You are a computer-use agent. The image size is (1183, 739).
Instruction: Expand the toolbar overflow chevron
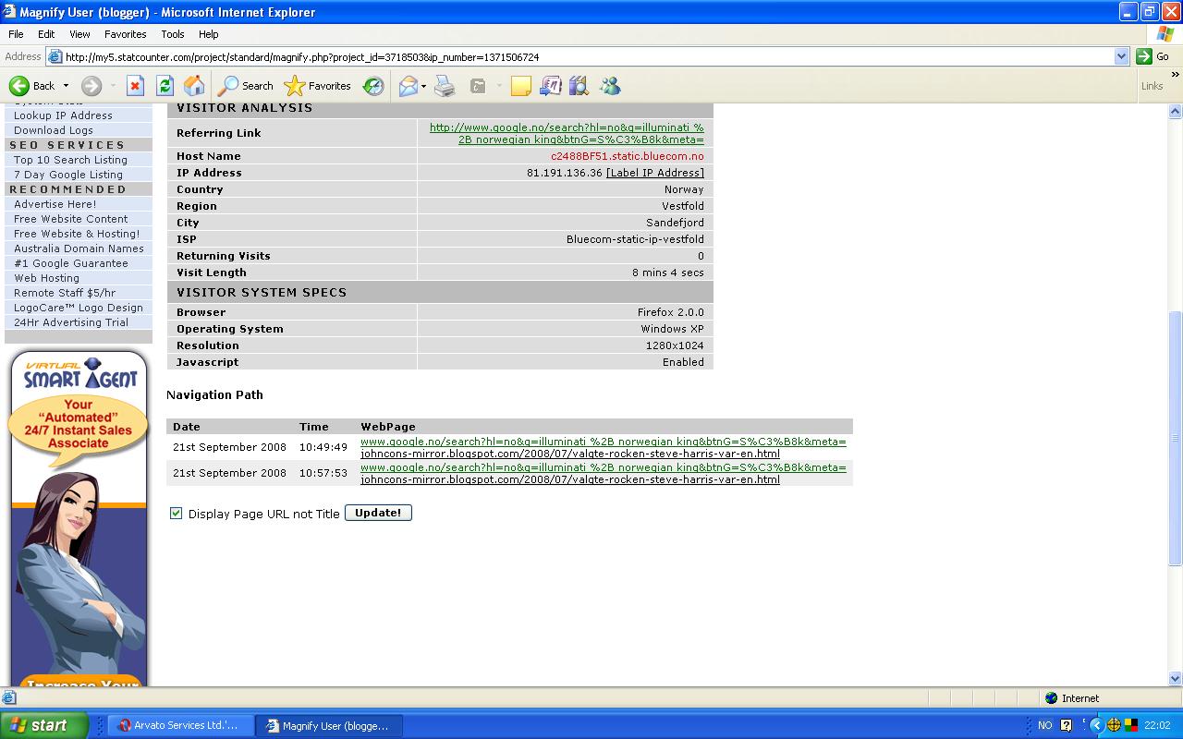click(x=1175, y=75)
